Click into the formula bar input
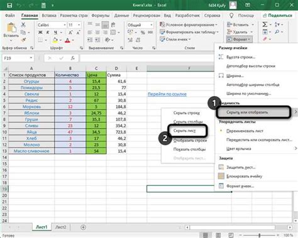Screen dimensions: 298x238 [x=146, y=58]
